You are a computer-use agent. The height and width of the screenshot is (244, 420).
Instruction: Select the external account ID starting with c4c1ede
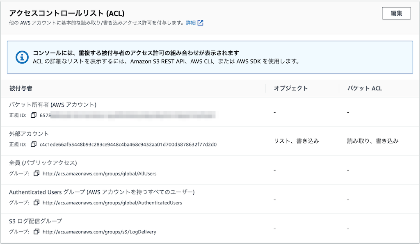tap(128, 144)
